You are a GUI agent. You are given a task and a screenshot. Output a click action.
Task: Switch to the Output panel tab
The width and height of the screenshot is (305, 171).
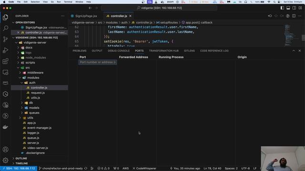point(97,51)
